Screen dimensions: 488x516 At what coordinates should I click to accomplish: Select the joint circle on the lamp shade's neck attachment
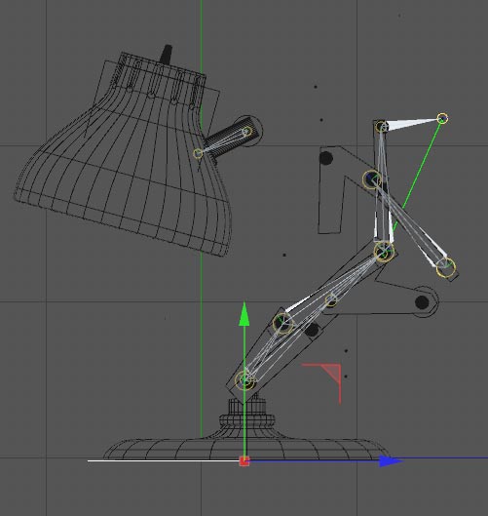pos(198,154)
